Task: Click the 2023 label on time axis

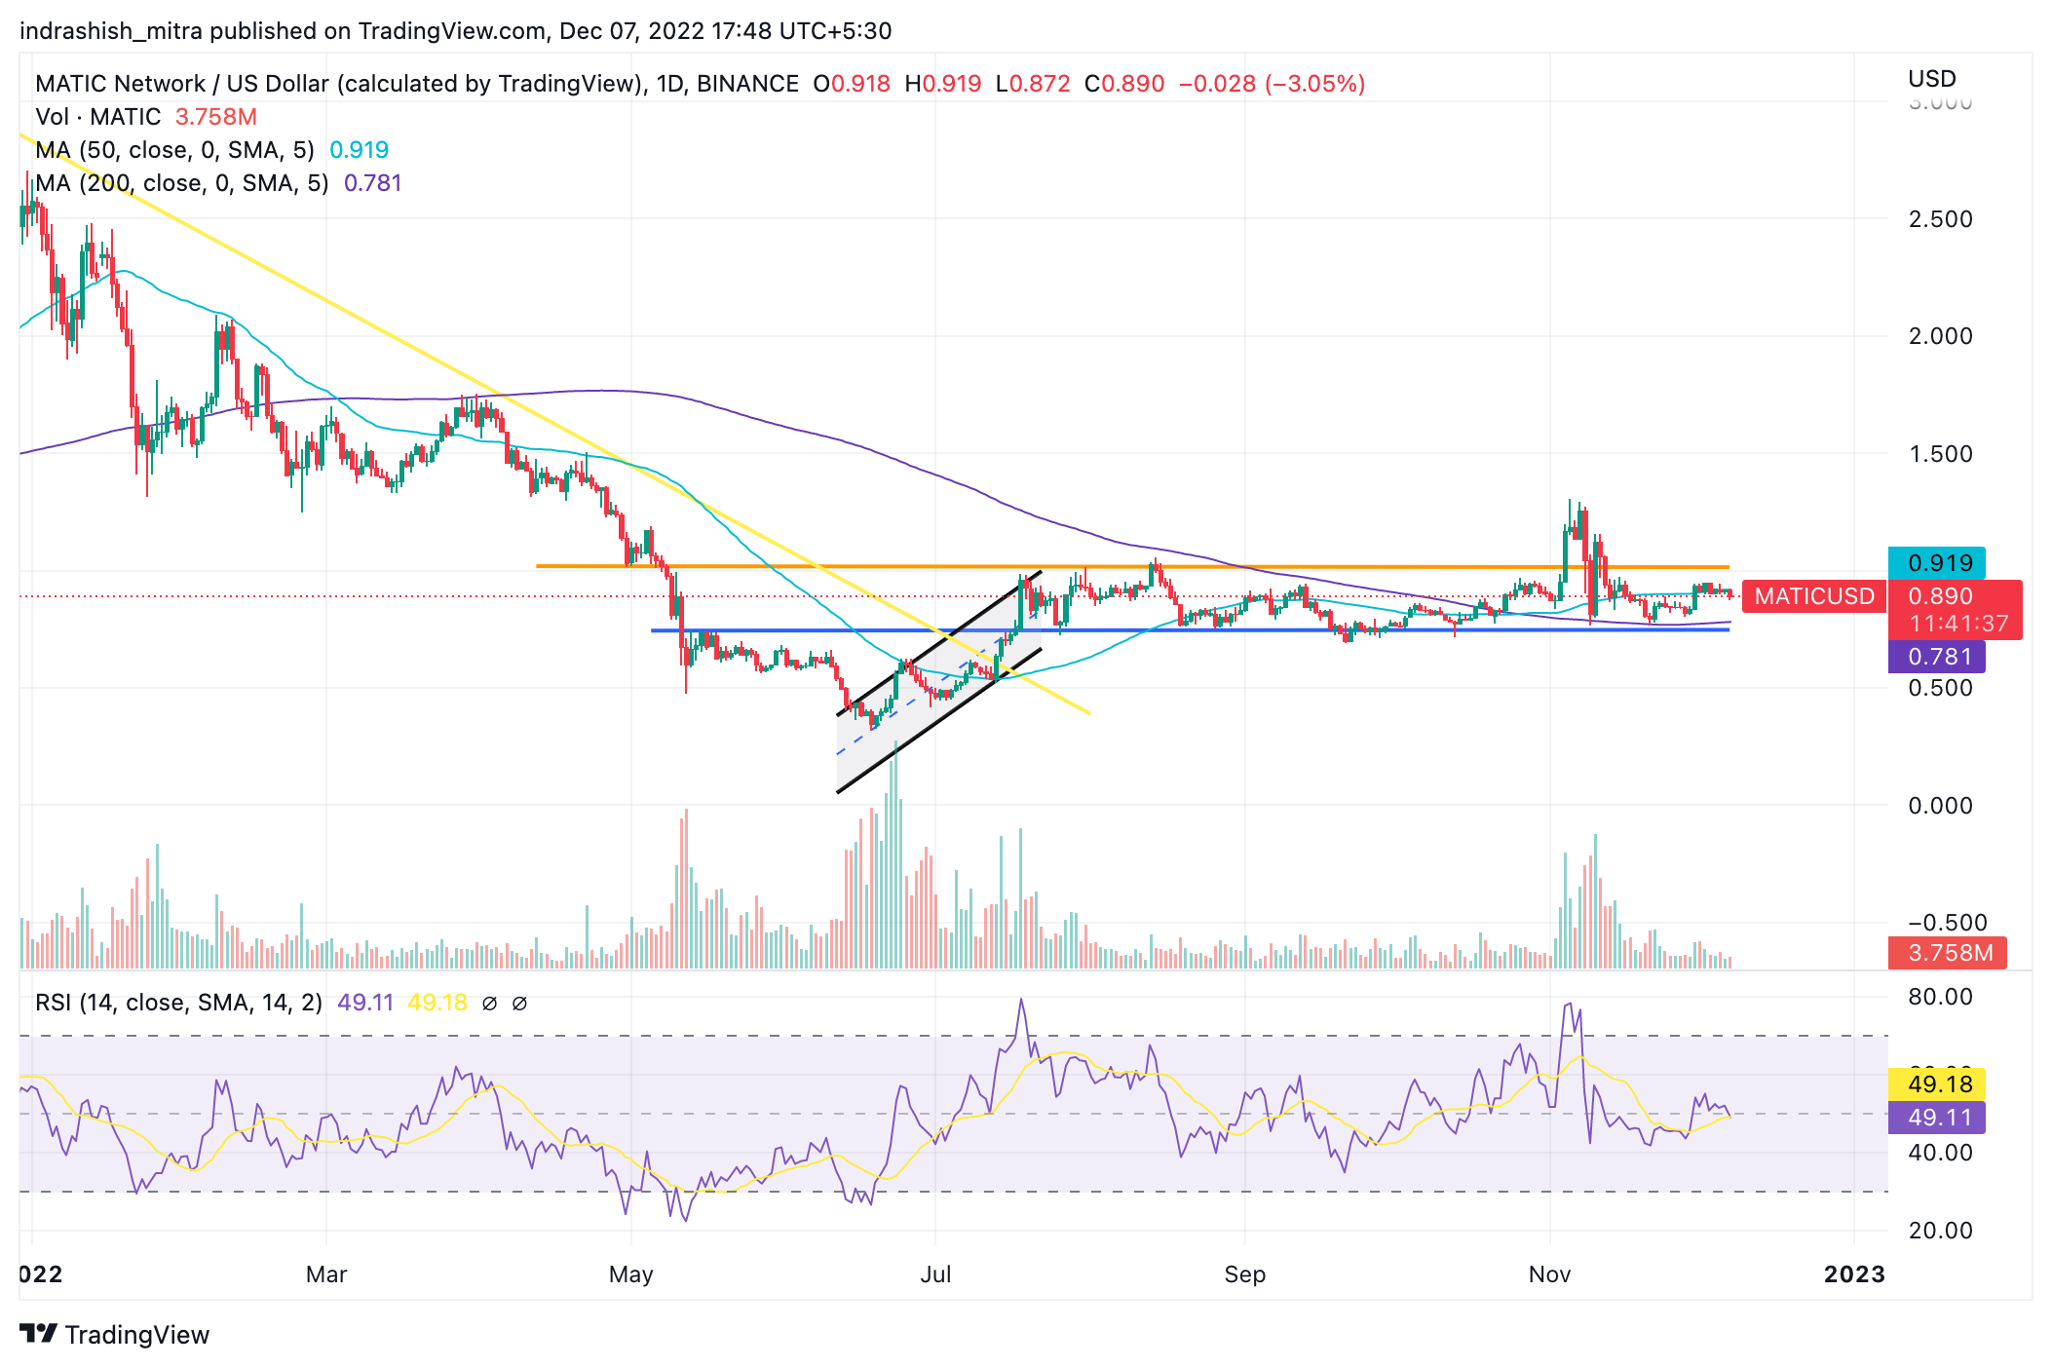Action: 1854,1274
